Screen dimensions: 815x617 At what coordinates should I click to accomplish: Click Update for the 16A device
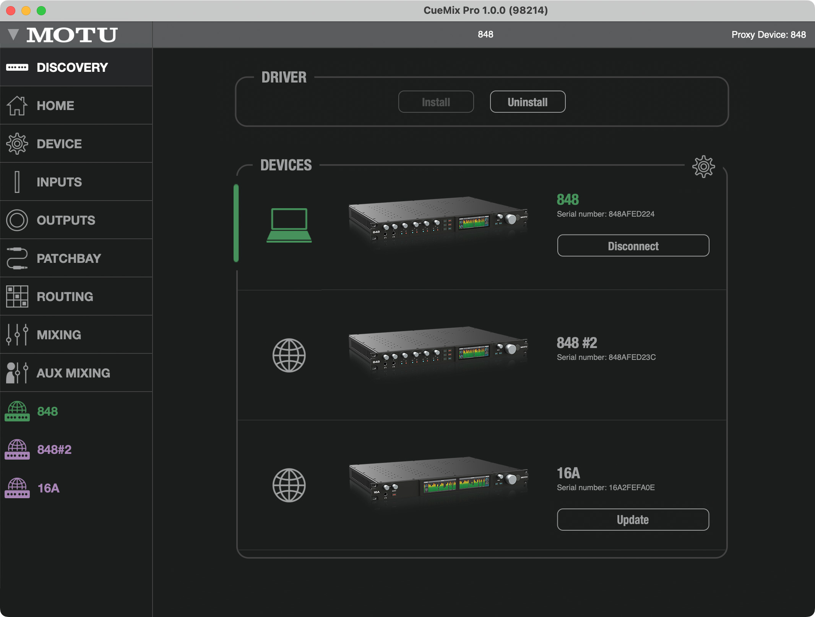point(633,520)
